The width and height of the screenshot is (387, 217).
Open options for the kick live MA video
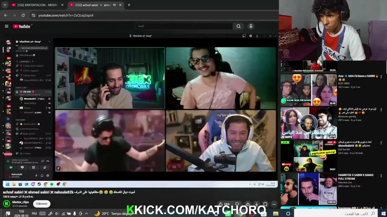tap(381, 143)
